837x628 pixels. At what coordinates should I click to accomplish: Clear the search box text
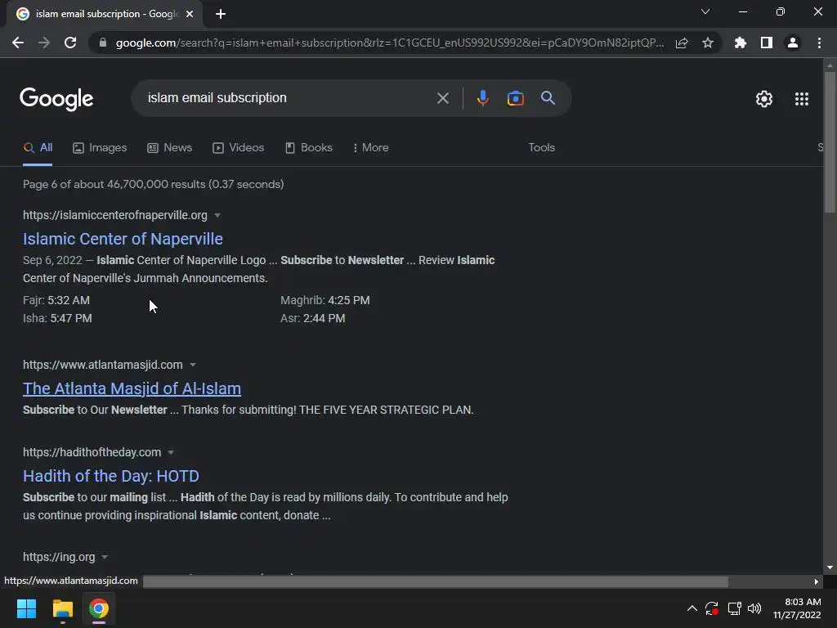[x=442, y=98]
